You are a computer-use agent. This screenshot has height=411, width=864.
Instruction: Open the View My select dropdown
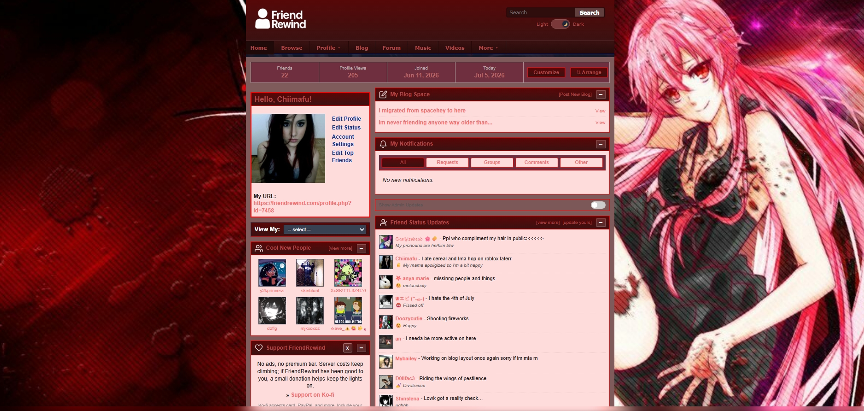point(325,229)
